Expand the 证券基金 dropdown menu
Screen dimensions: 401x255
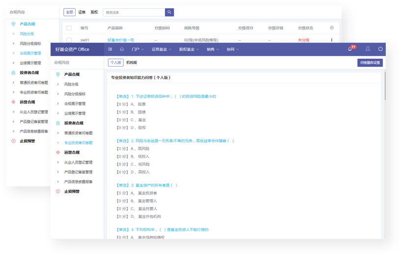[161, 49]
